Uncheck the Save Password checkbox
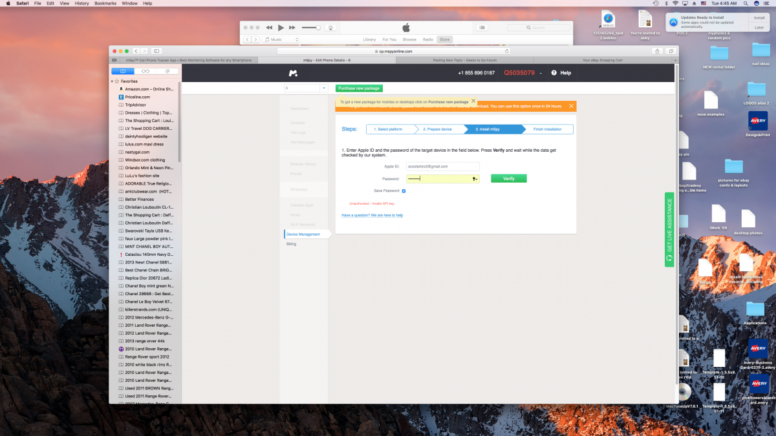Image resolution: width=776 pixels, height=436 pixels. [x=404, y=191]
